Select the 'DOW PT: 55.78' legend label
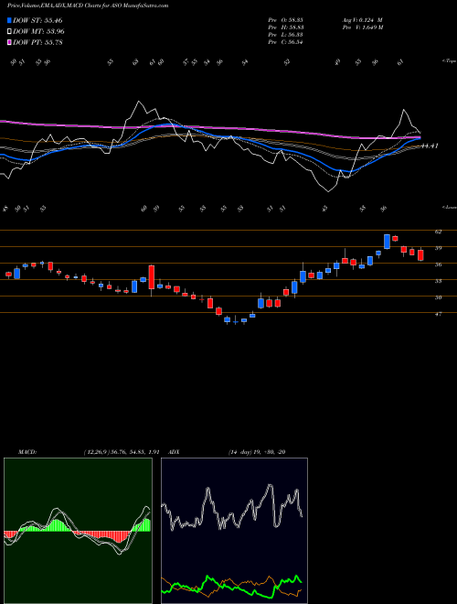 [x=37, y=42]
